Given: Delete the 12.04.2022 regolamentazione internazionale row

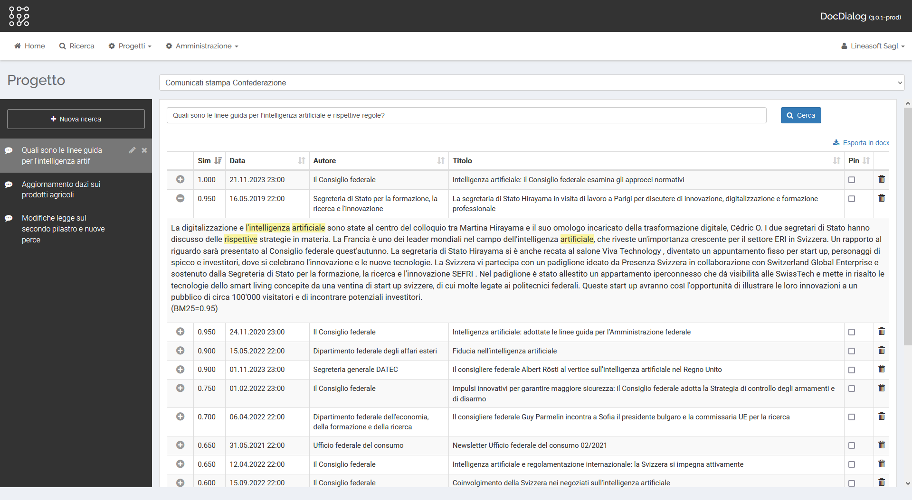Looking at the screenshot, I should click(882, 464).
